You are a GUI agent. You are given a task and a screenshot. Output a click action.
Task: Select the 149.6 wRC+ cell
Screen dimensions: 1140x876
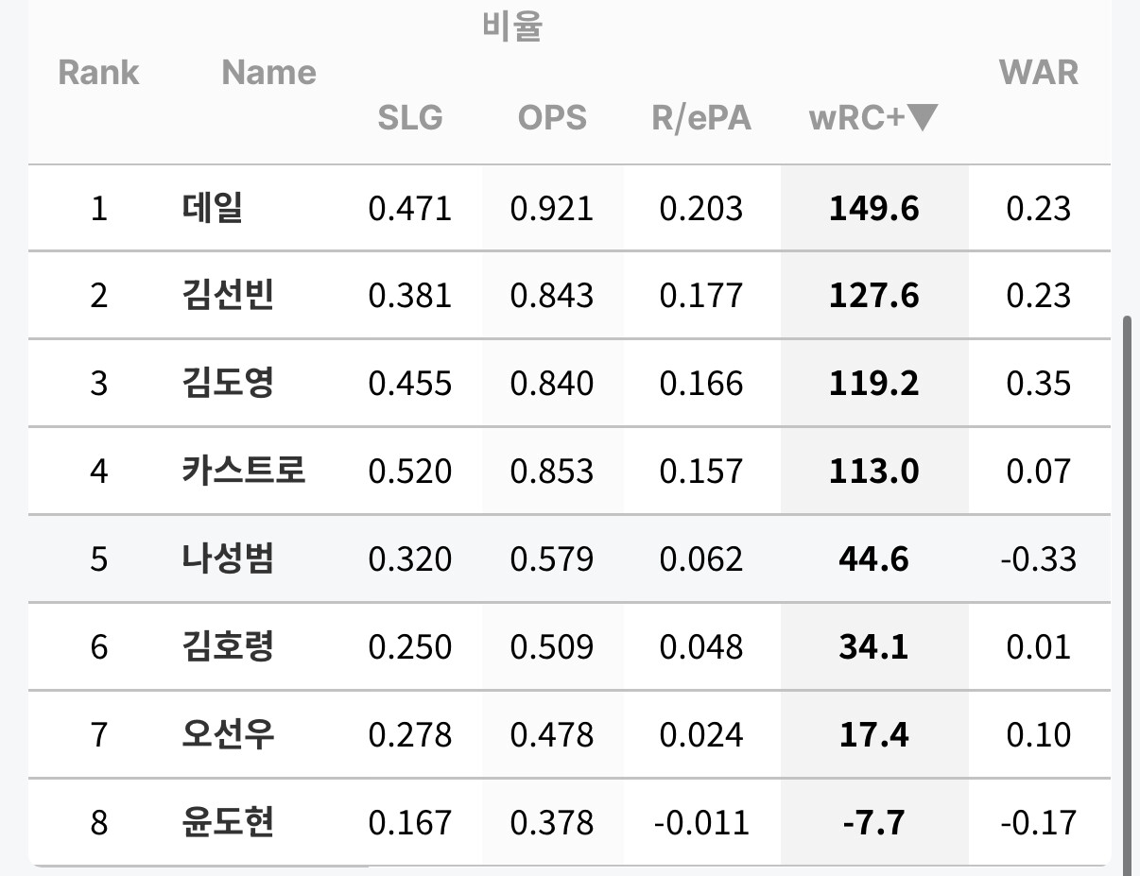pyautogui.click(x=874, y=208)
